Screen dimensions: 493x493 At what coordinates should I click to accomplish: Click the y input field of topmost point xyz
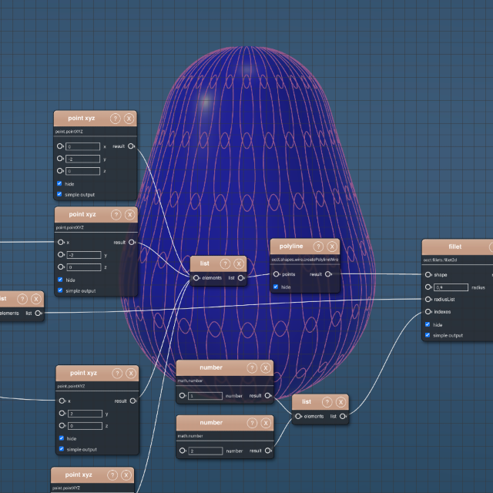click(x=83, y=159)
